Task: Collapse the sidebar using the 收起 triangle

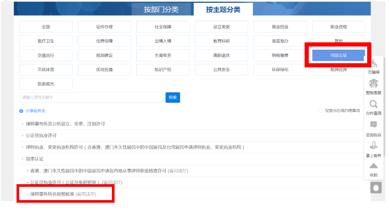Action: pyautogui.click(x=373, y=165)
